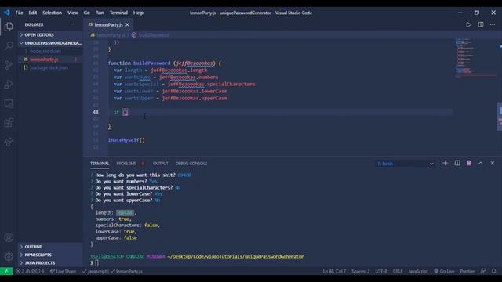The width and height of the screenshot is (502, 282).
Task: Open Explorer views and more actions
Action: tap(73, 24)
